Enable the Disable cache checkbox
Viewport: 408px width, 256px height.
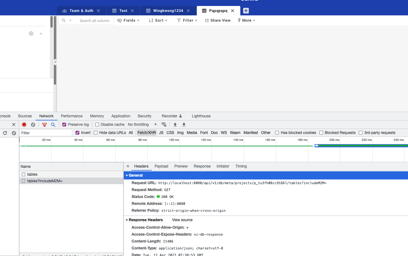[x=97, y=124]
